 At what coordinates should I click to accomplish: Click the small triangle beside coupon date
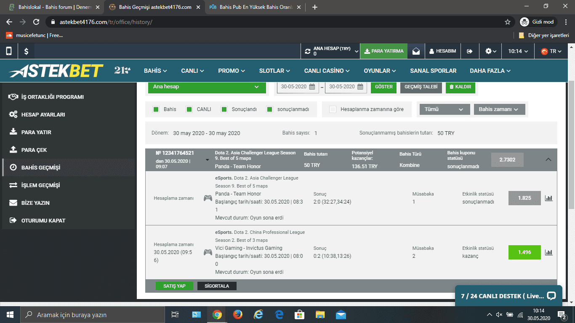[207, 160]
